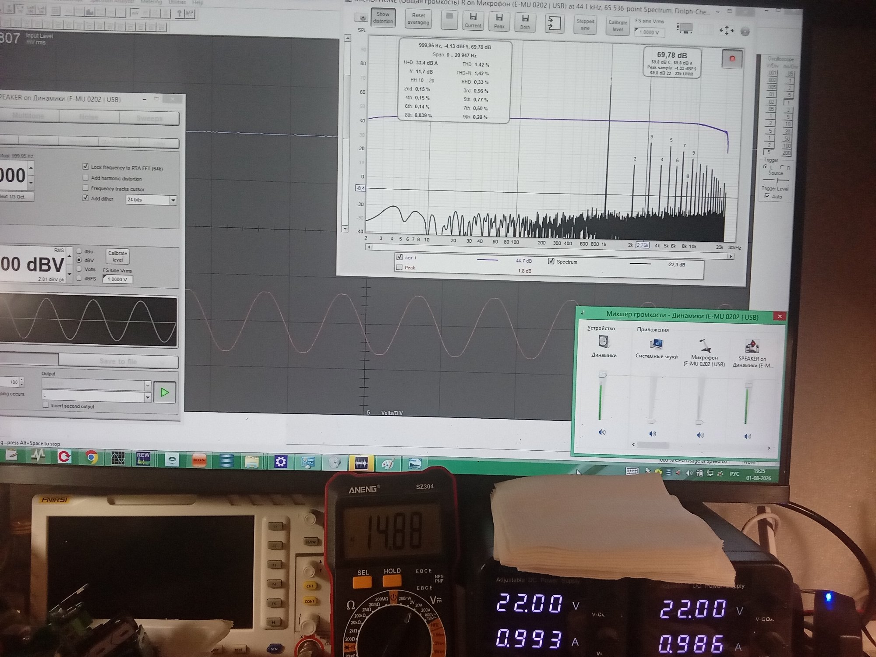Toggle the Add dither checkbox
The height and width of the screenshot is (657, 876).
85,198
